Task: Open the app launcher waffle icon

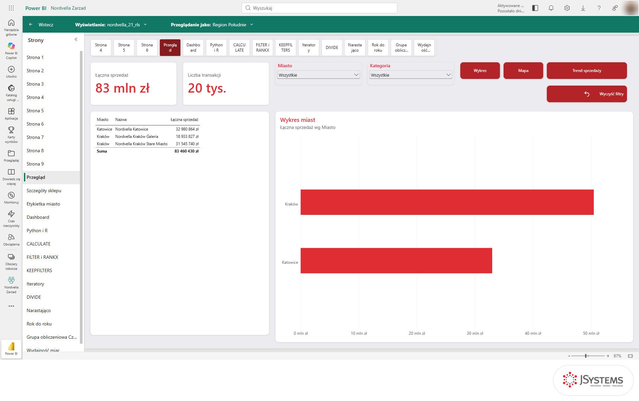Action: [x=11, y=8]
